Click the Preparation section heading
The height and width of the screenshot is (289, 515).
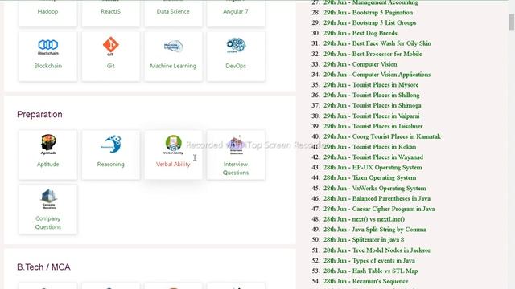click(39, 114)
